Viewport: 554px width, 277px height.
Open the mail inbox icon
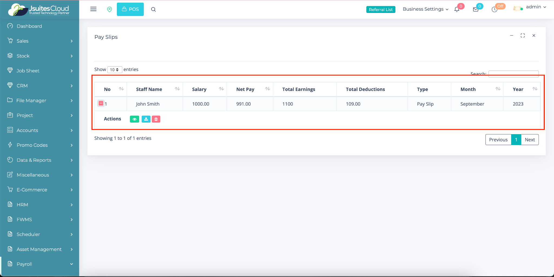pos(476,9)
